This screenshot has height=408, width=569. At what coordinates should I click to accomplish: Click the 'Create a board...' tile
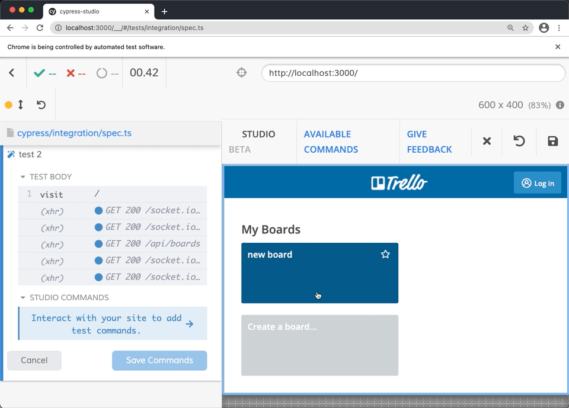[x=319, y=345]
